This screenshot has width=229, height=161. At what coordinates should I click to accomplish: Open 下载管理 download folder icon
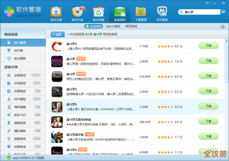coord(141,14)
